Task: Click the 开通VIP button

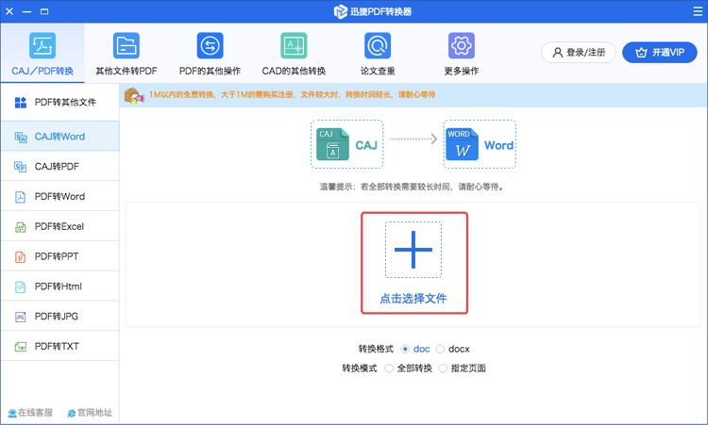Action: pos(660,52)
